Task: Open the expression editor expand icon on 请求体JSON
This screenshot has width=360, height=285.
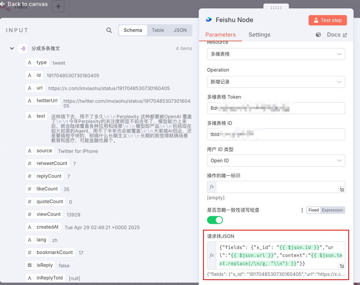Action: (342, 266)
